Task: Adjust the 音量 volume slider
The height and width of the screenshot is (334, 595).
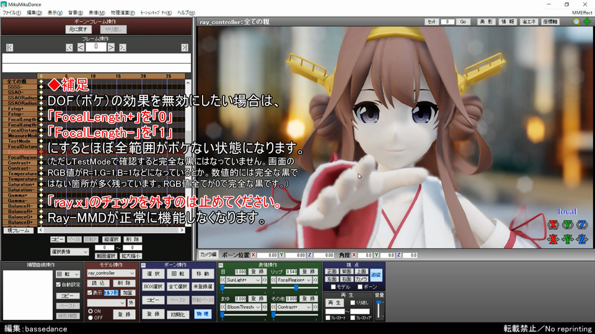Action: tap(379, 309)
